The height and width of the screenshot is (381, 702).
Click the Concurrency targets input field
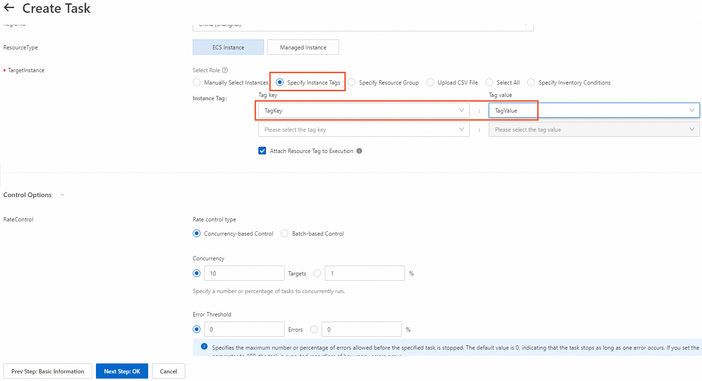[244, 274]
